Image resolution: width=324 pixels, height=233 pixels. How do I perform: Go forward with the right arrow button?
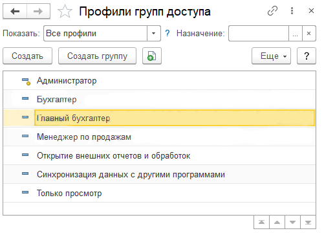point(38,11)
